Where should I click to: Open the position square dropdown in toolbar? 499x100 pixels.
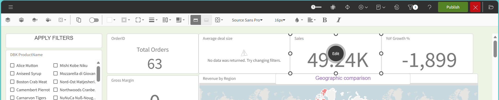[x=62, y=20]
